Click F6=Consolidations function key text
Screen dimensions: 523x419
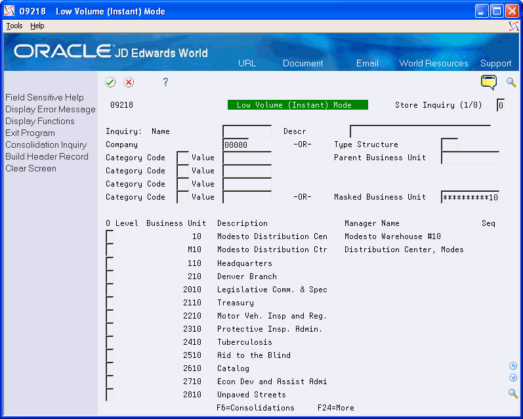coord(255,408)
